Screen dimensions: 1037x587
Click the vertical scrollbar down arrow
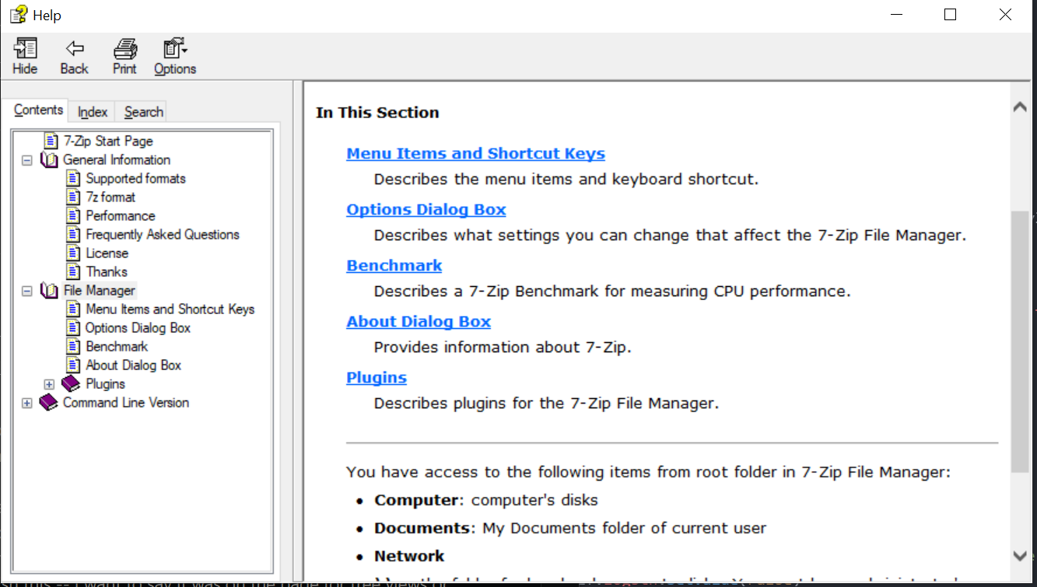1020,555
